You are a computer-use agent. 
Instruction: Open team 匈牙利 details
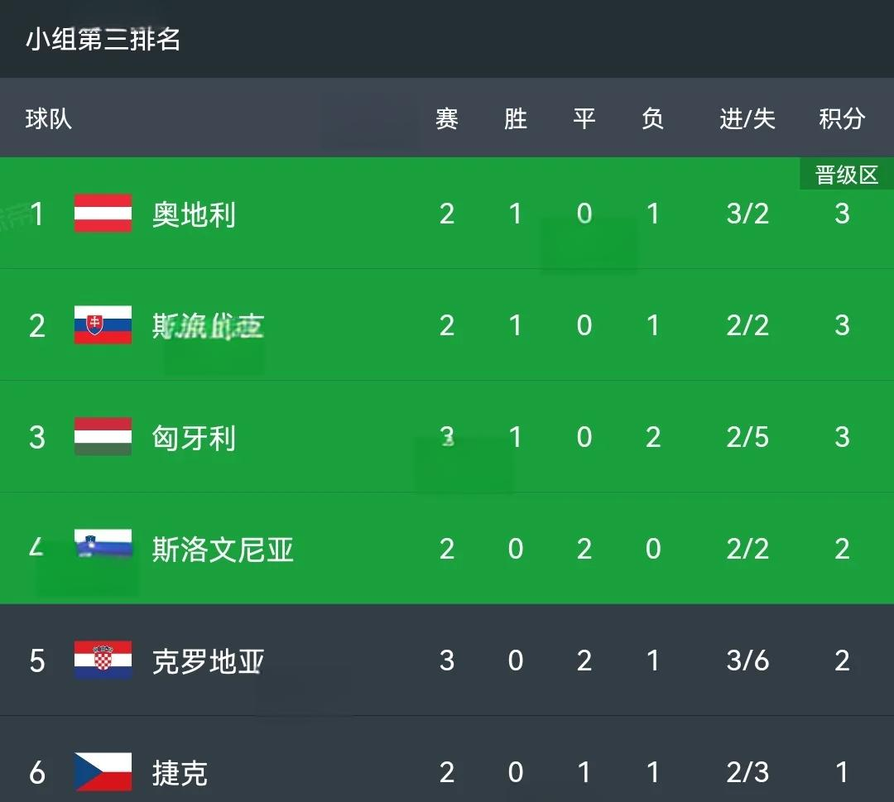tap(194, 438)
